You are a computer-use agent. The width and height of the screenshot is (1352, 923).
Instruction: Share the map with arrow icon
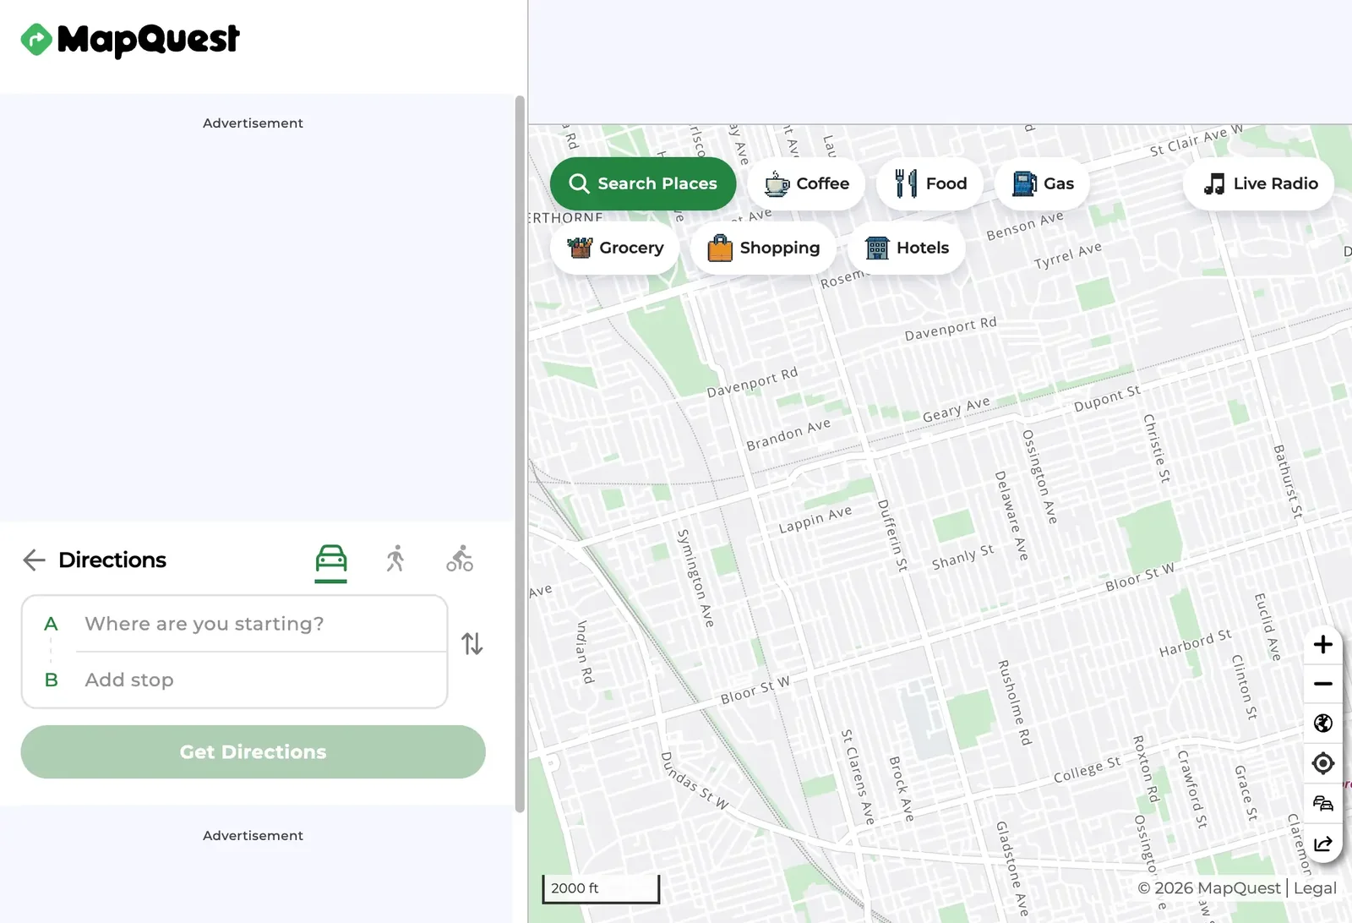click(1323, 844)
